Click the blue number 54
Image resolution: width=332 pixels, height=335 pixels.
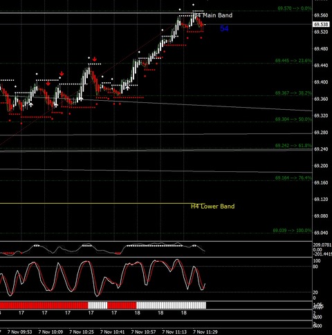(x=224, y=28)
